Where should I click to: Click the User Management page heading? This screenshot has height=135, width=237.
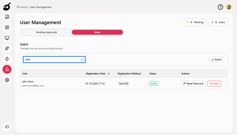(41, 22)
